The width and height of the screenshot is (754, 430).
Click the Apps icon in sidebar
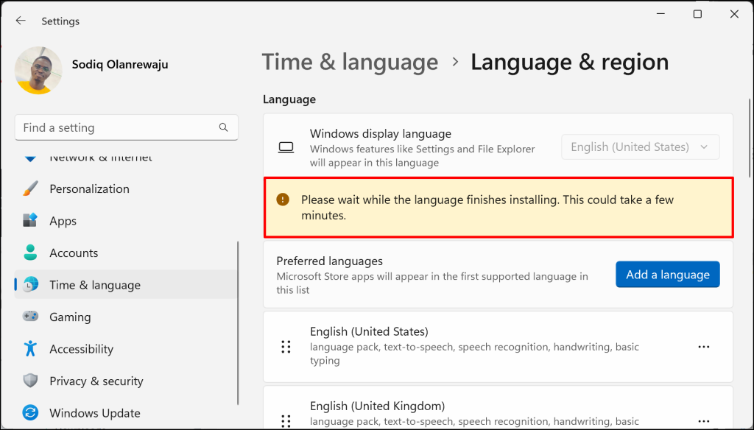coord(30,221)
